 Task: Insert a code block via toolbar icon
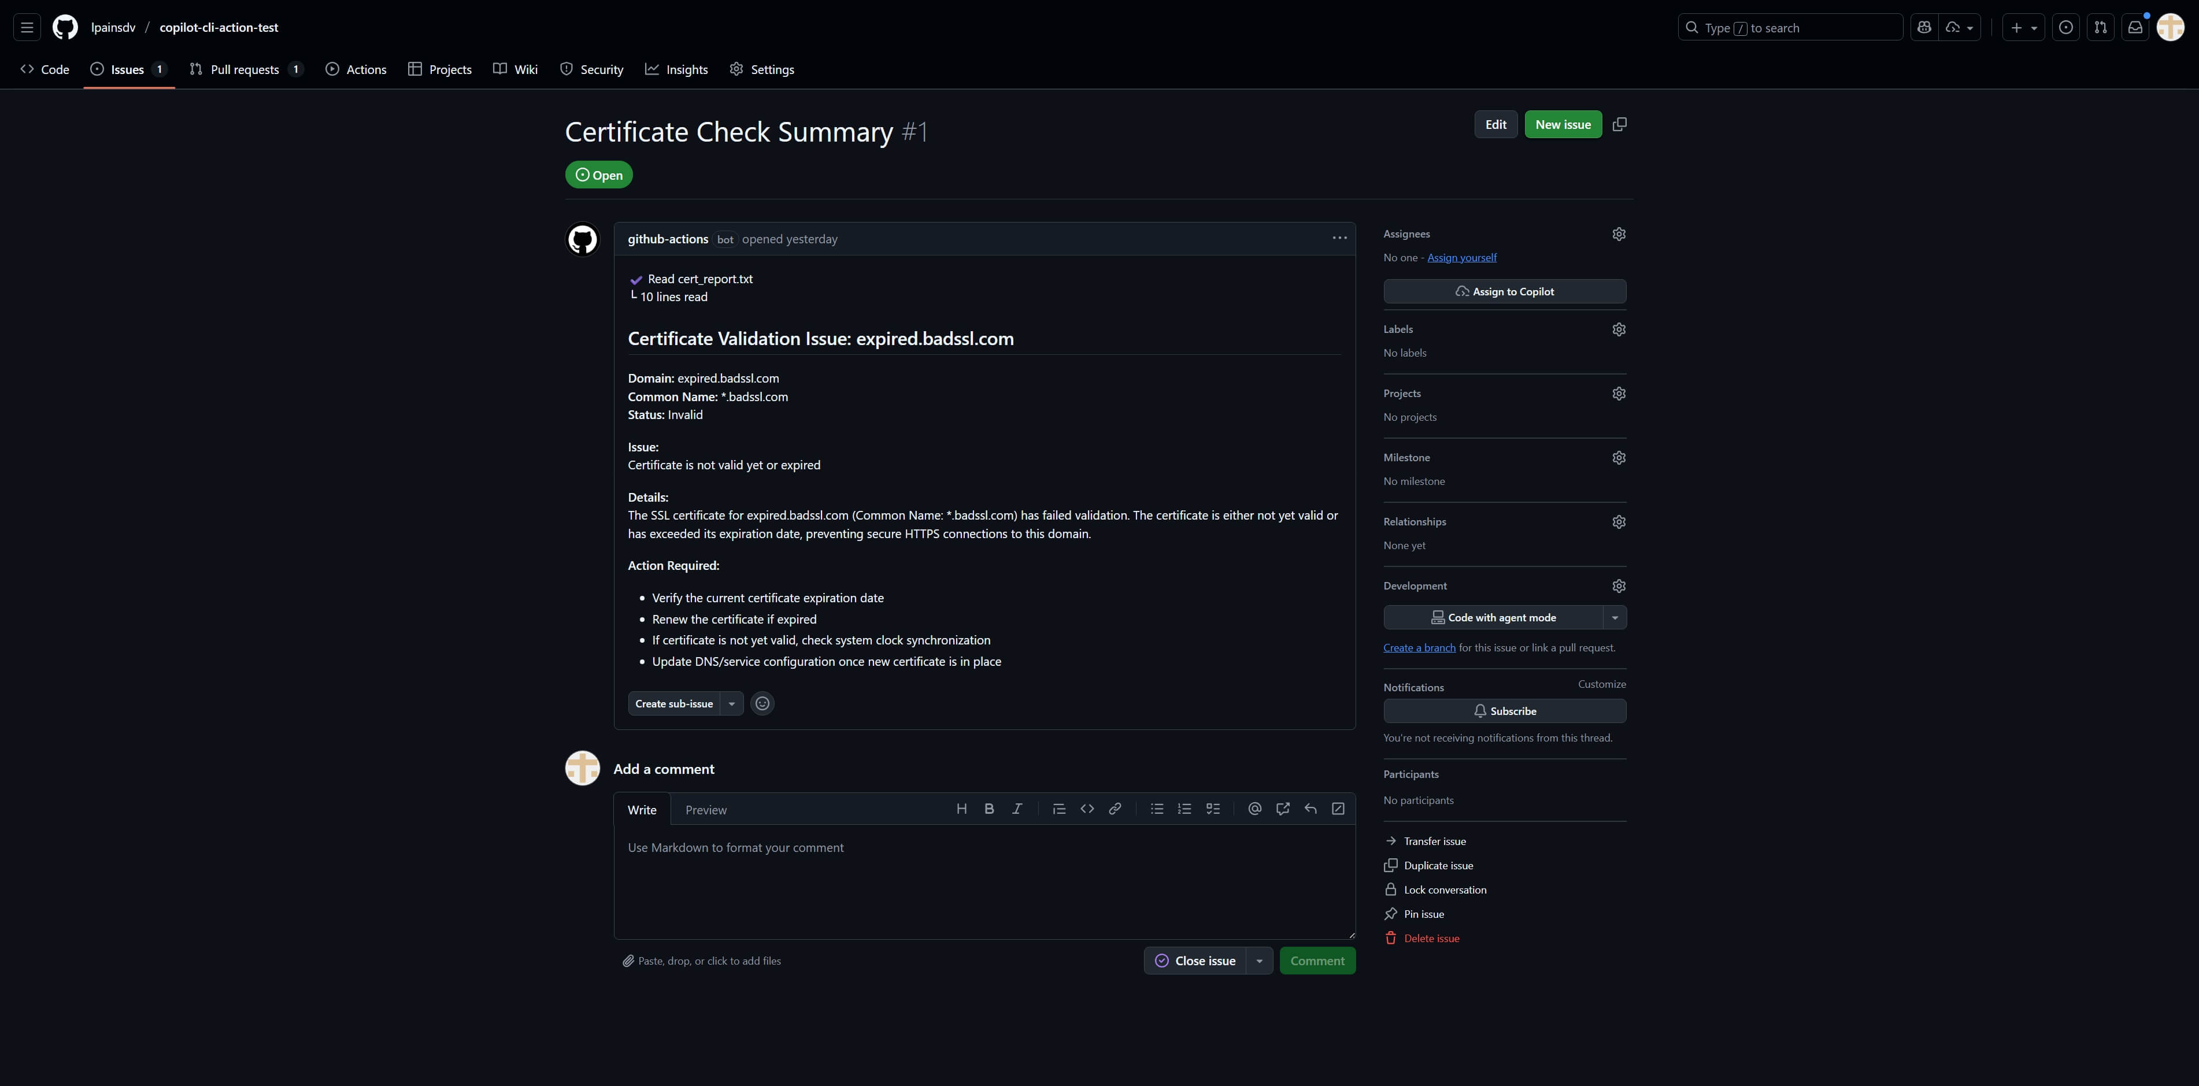point(1087,809)
